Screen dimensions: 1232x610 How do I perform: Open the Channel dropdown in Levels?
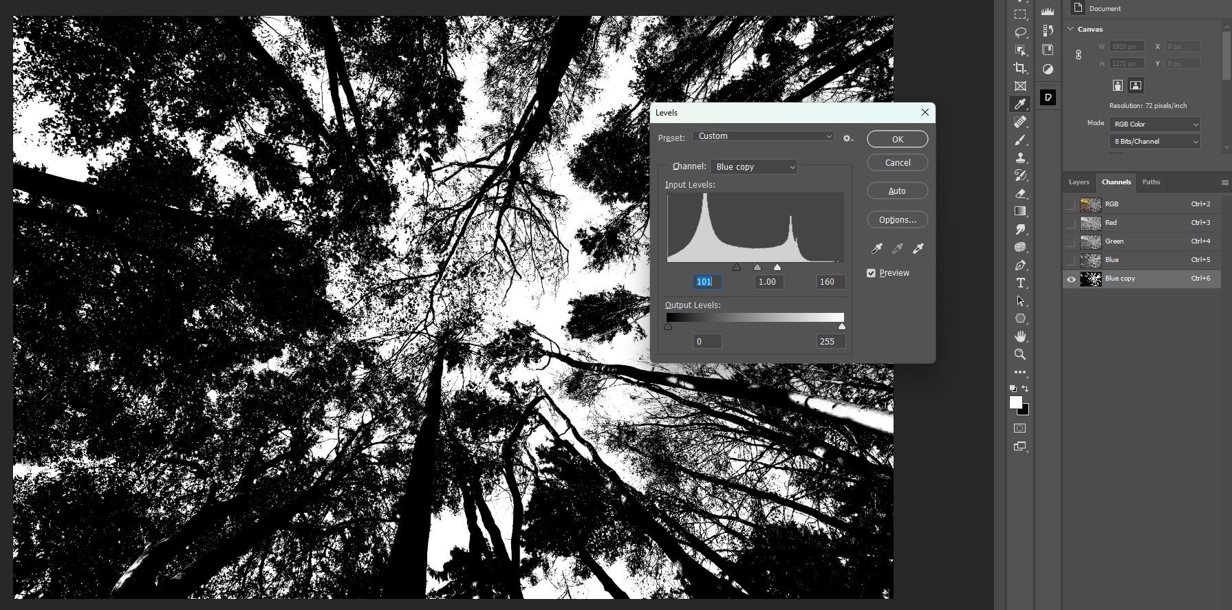pos(754,166)
